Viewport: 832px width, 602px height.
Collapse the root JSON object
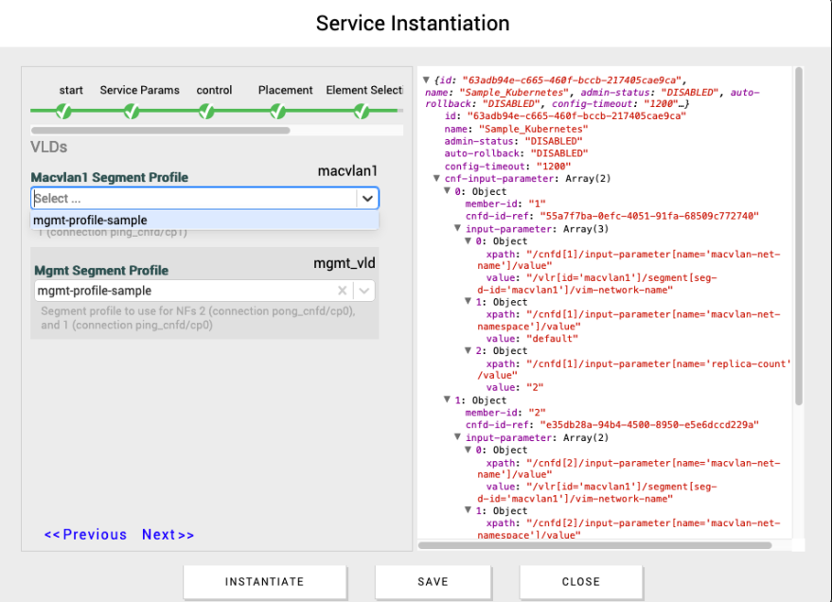[x=427, y=80]
